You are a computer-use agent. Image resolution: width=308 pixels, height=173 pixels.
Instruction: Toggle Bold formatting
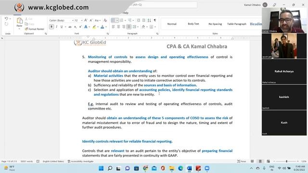click(51, 27)
